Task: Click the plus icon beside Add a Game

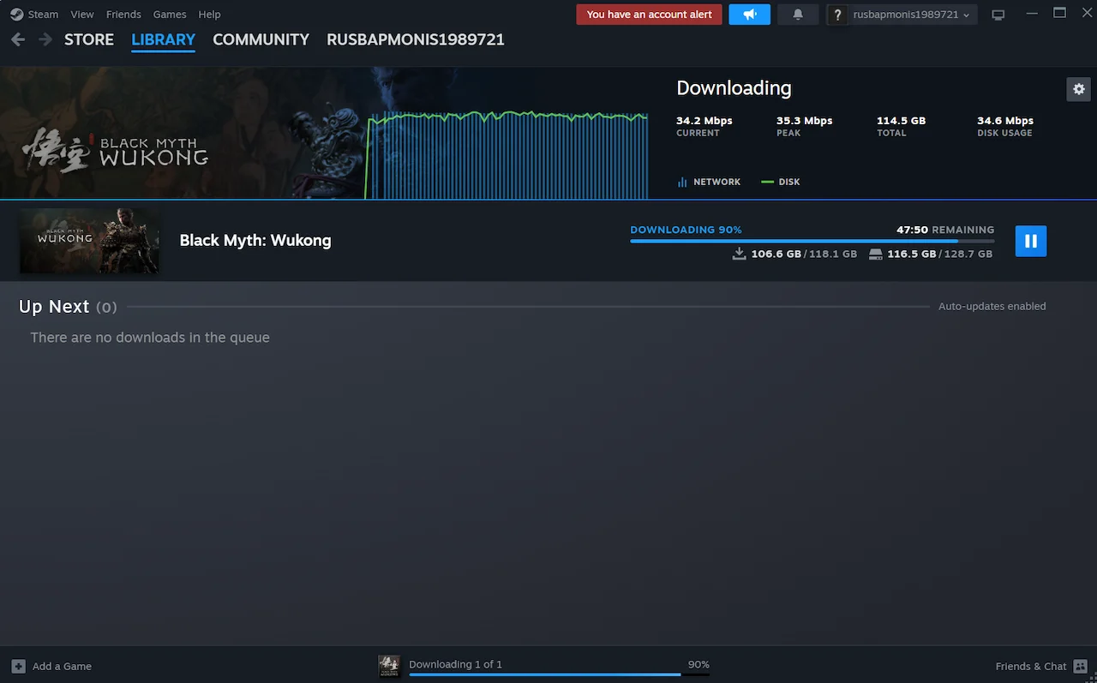Action: pyautogui.click(x=19, y=666)
